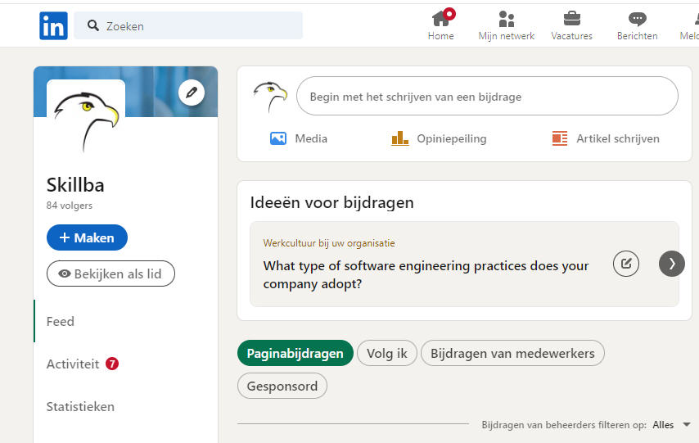Add Media image to post
The height and width of the screenshot is (443, 699).
click(298, 138)
